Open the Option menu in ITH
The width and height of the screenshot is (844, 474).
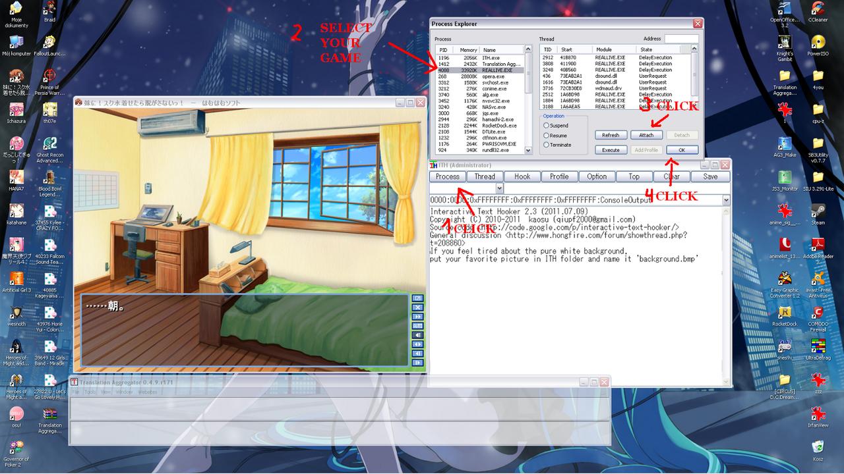pyautogui.click(x=597, y=176)
